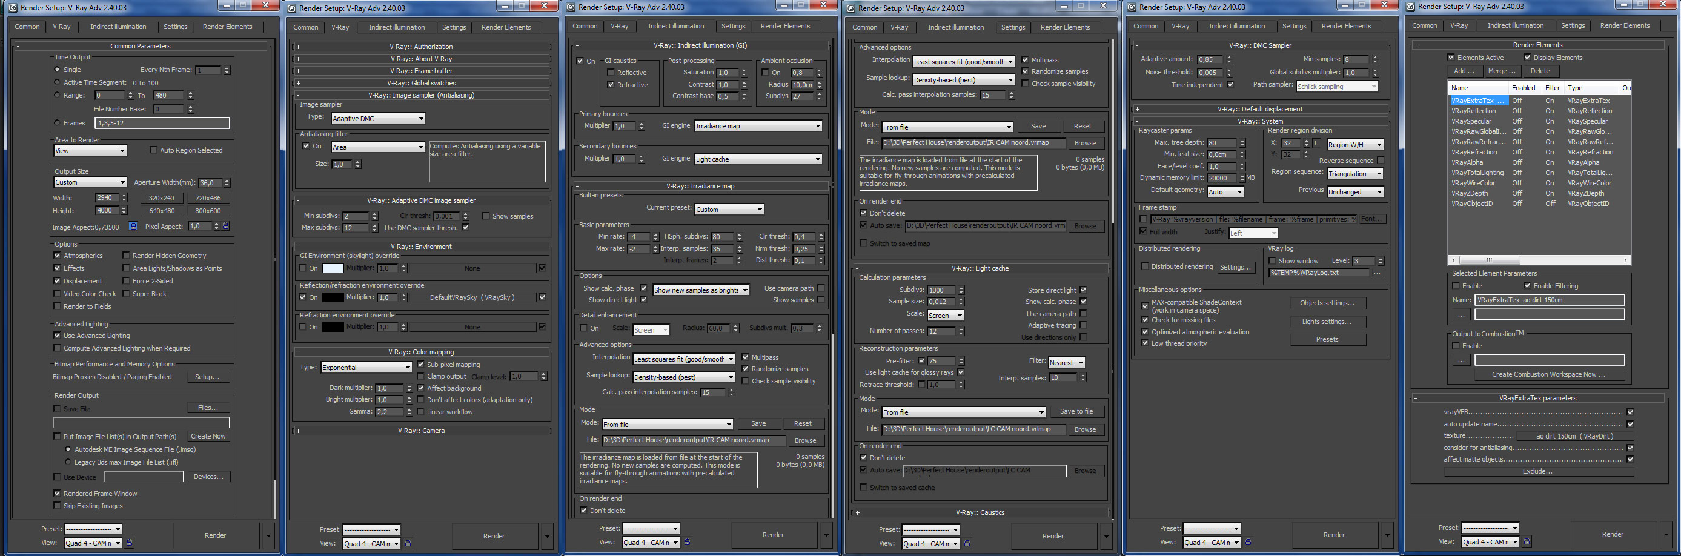Click Render button in Render Elements window
This screenshot has height=556, width=1681.
[x=1613, y=534]
